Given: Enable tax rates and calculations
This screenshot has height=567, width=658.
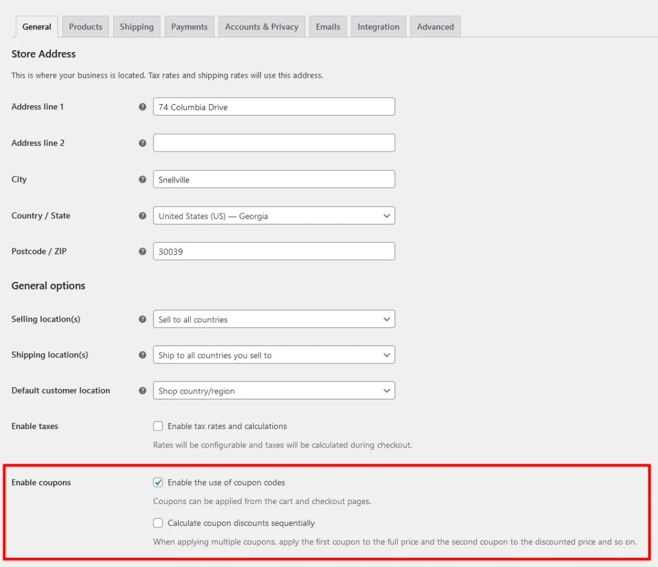Looking at the screenshot, I should [x=158, y=426].
